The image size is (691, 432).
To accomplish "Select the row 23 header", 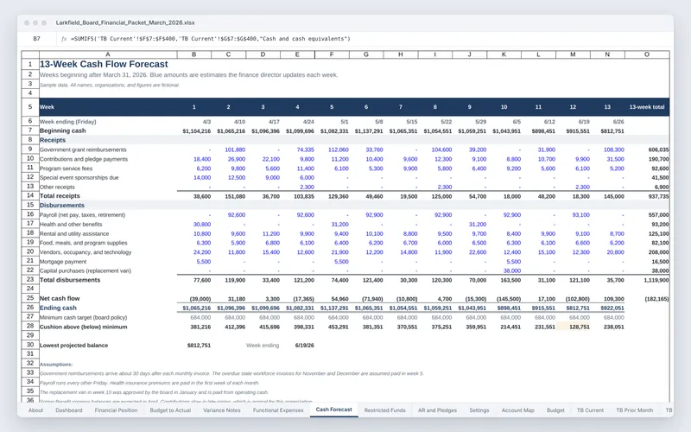I will [x=30, y=279].
